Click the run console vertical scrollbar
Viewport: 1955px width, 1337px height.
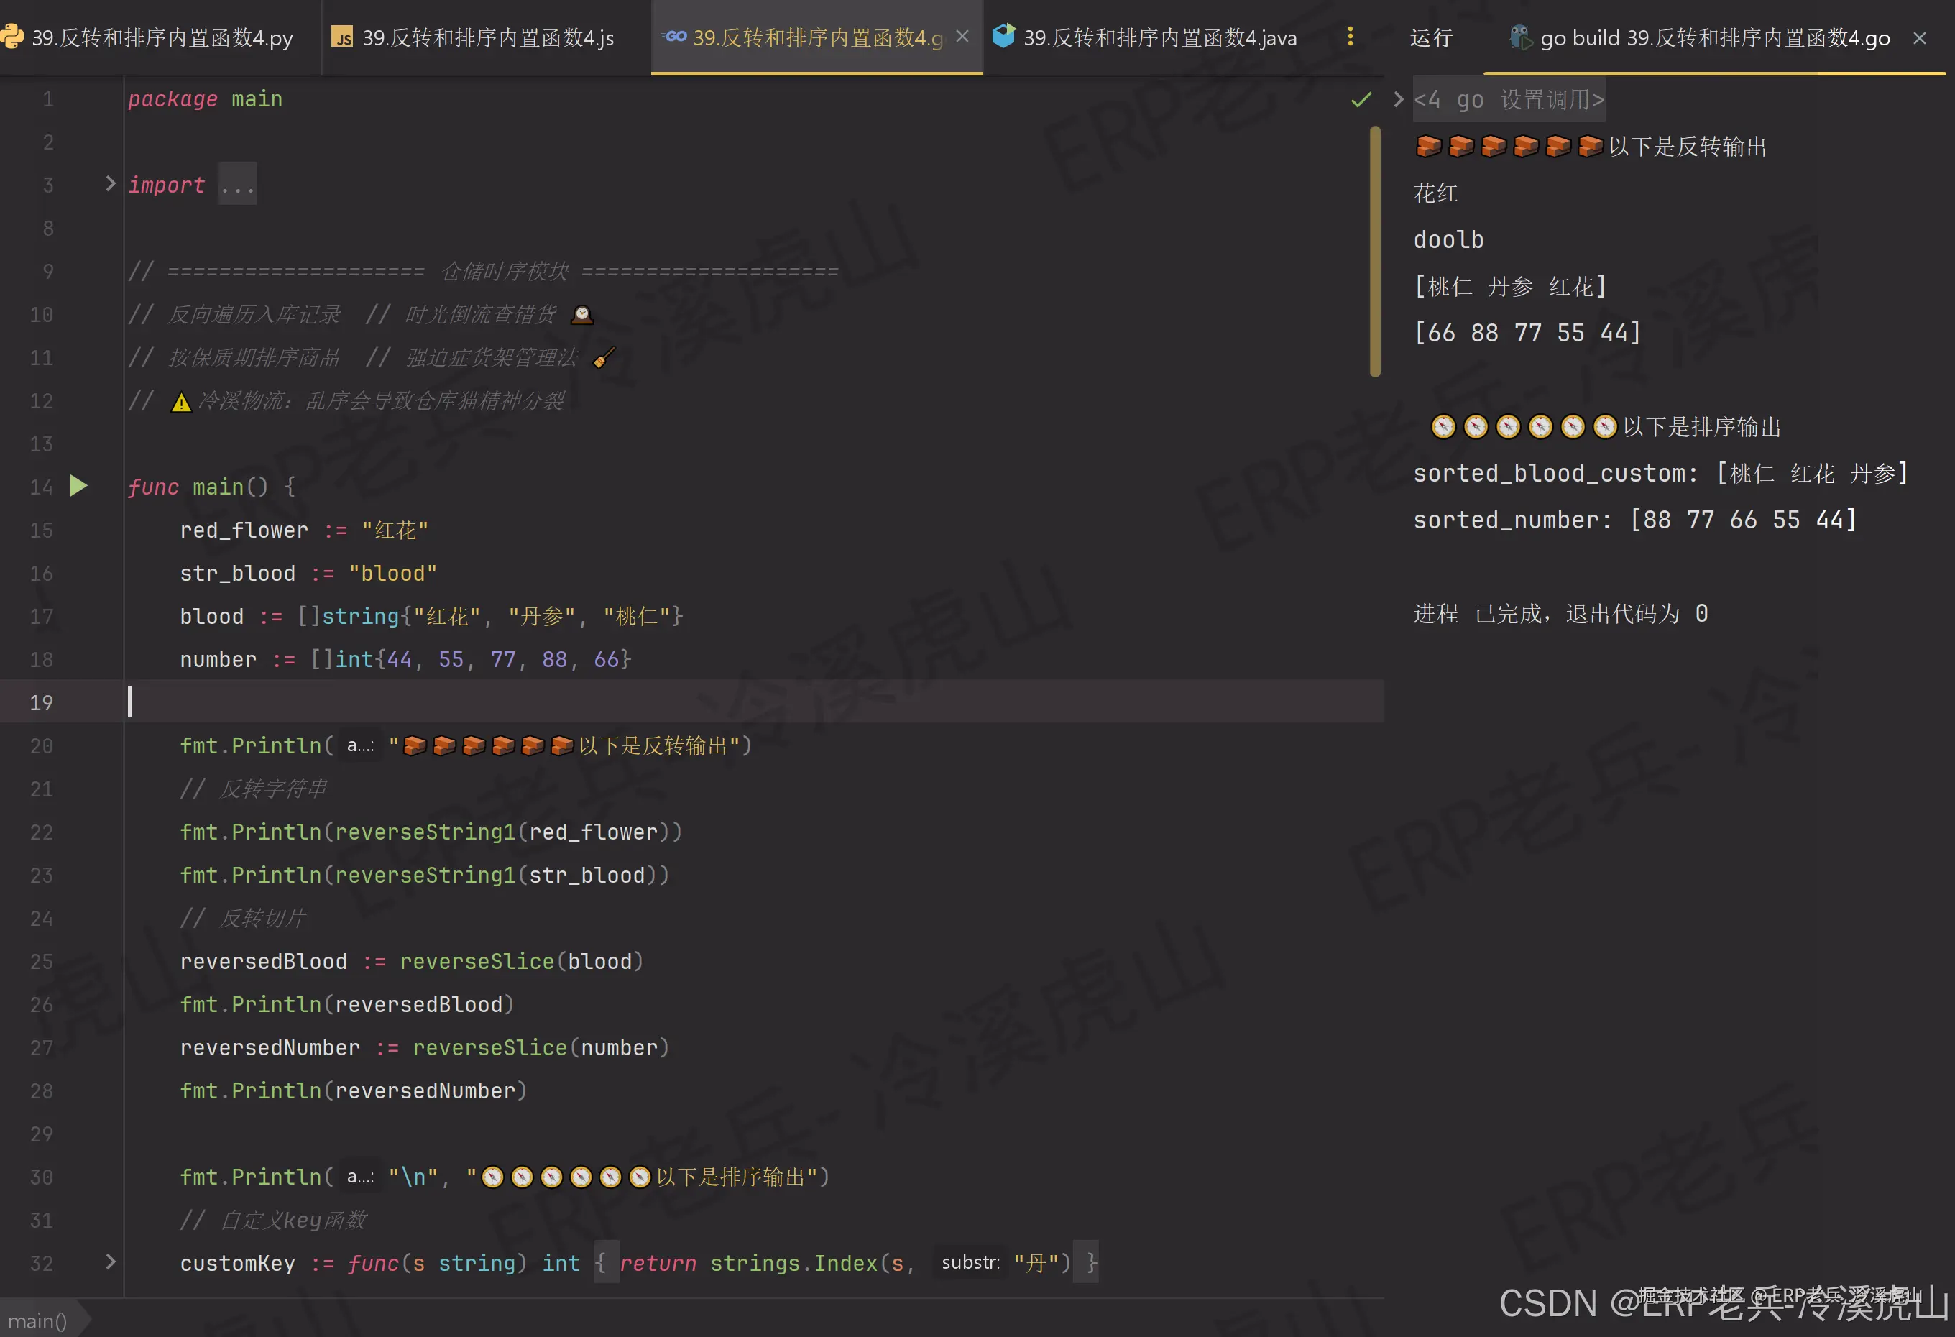tap(1376, 252)
